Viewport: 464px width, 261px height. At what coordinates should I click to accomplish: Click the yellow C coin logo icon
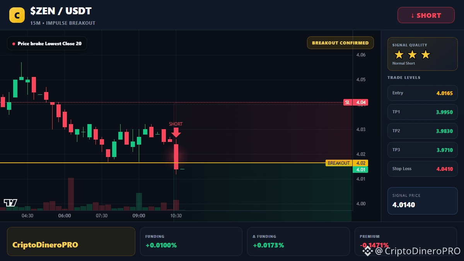pos(17,15)
